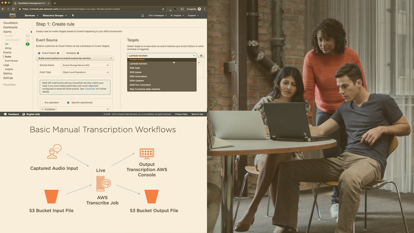Click info icon next to Schedule
This screenshot has height=233, width=414.
(x=78, y=53)
